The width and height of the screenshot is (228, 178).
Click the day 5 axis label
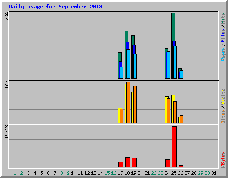(41, 173)
